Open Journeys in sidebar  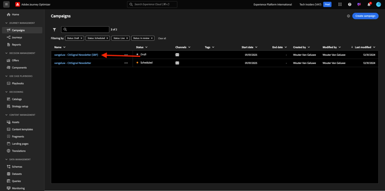22,37
